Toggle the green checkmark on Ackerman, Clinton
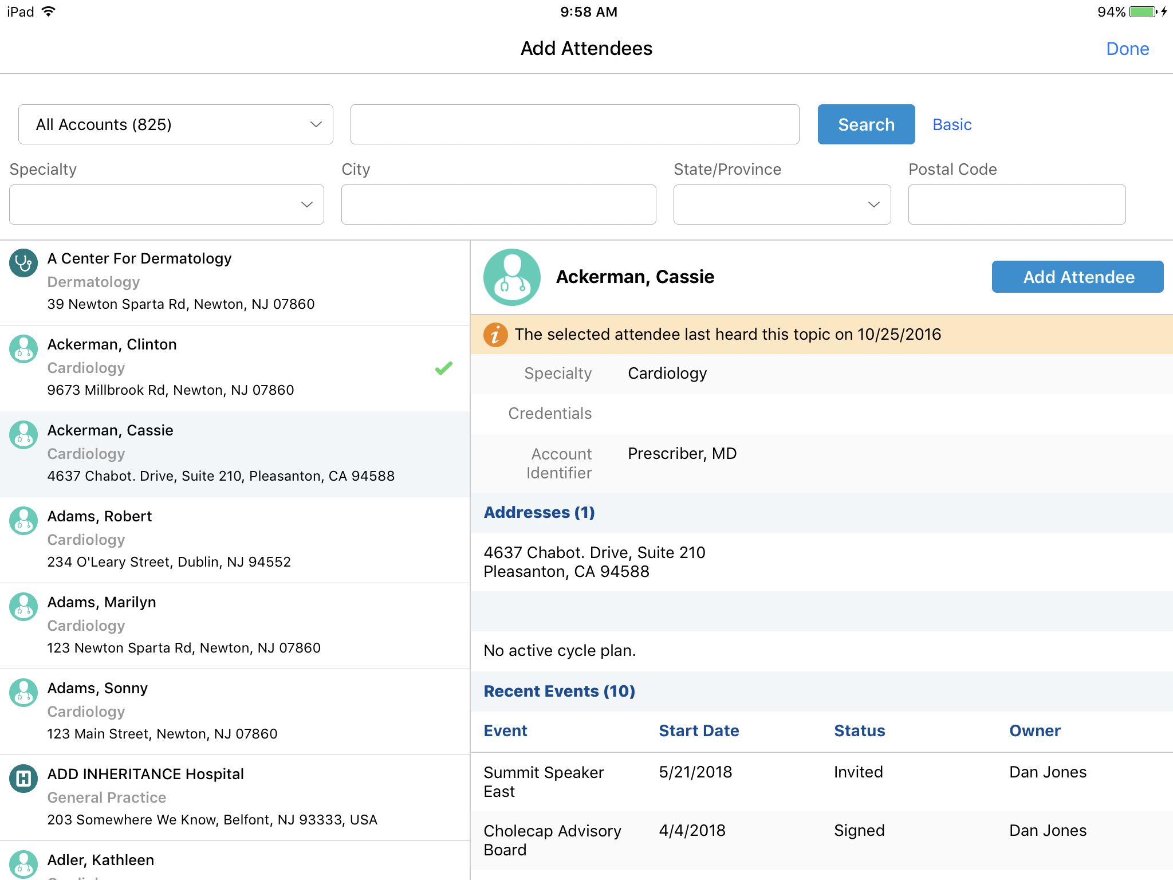This screenshot has height=880, width=1173. coord(444,368)
